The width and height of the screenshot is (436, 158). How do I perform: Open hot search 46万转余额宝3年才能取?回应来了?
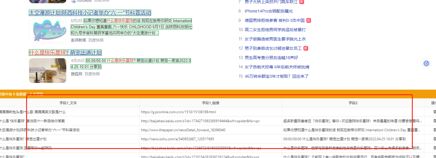(277, 76)
